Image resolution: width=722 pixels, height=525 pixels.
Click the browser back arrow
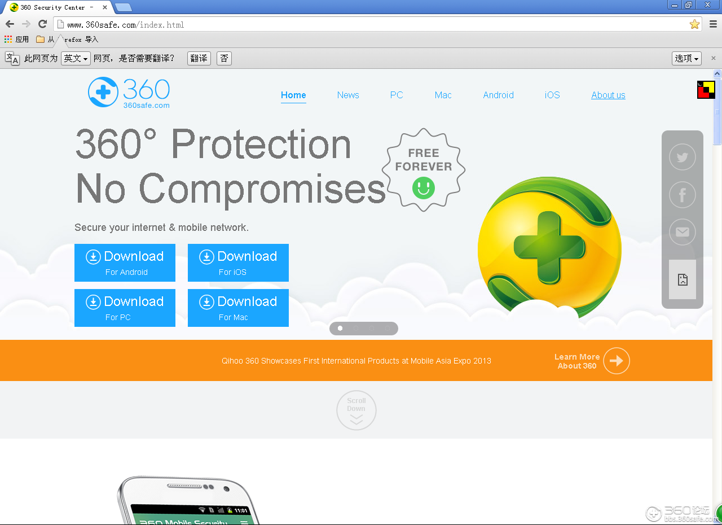click(10, 24)
